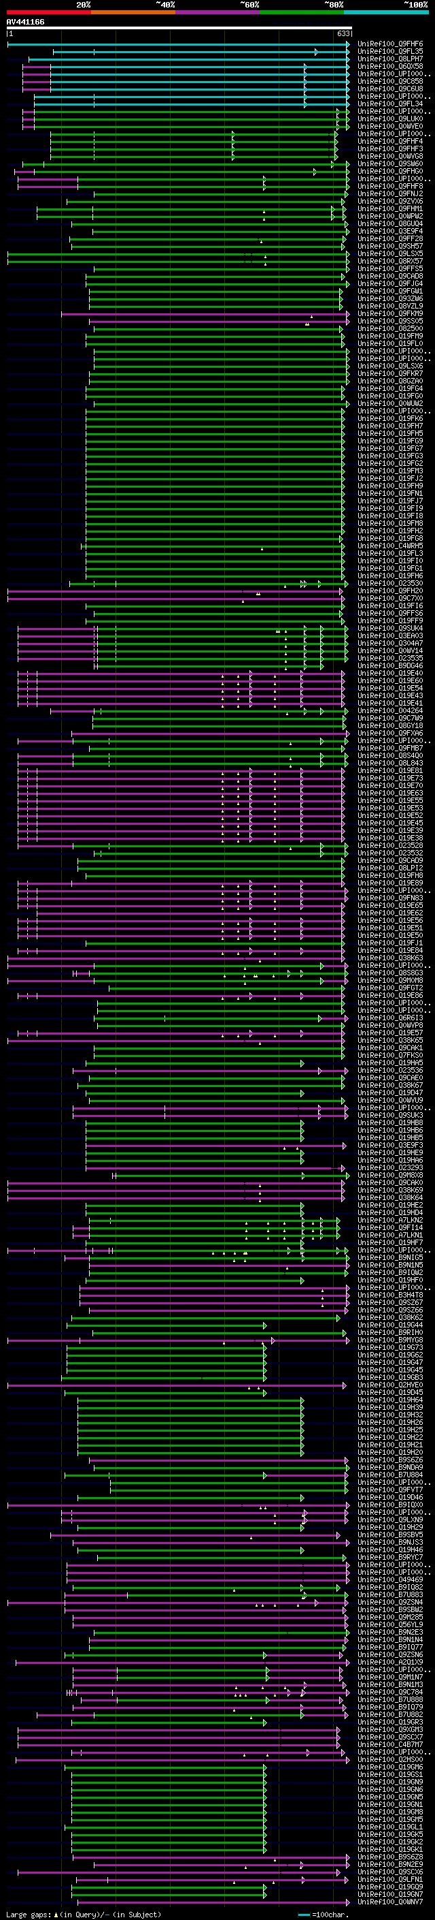The height and width of the screenshot is (1920, 435).
Task: Click the cyan alignment bar for Q8LPH7
Action: coord(189,59)
